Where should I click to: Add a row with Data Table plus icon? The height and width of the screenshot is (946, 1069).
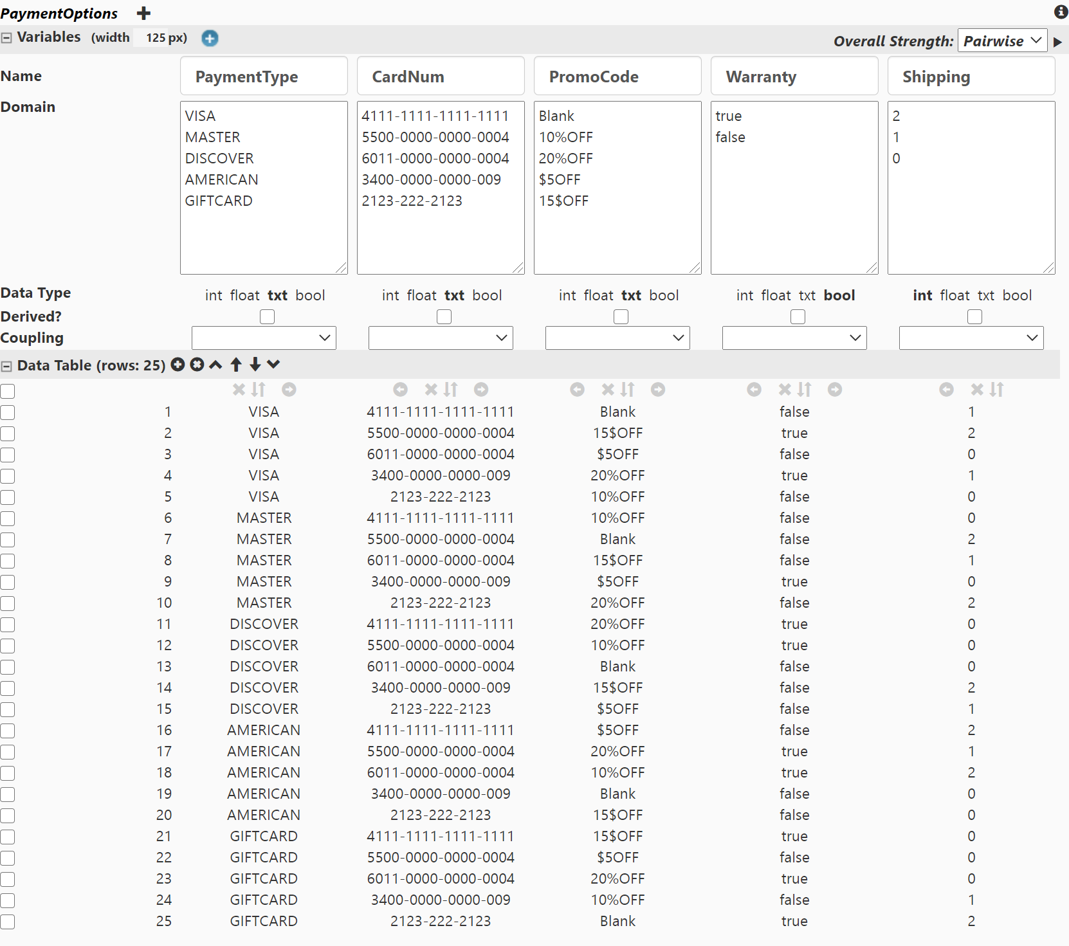point(178,365)
